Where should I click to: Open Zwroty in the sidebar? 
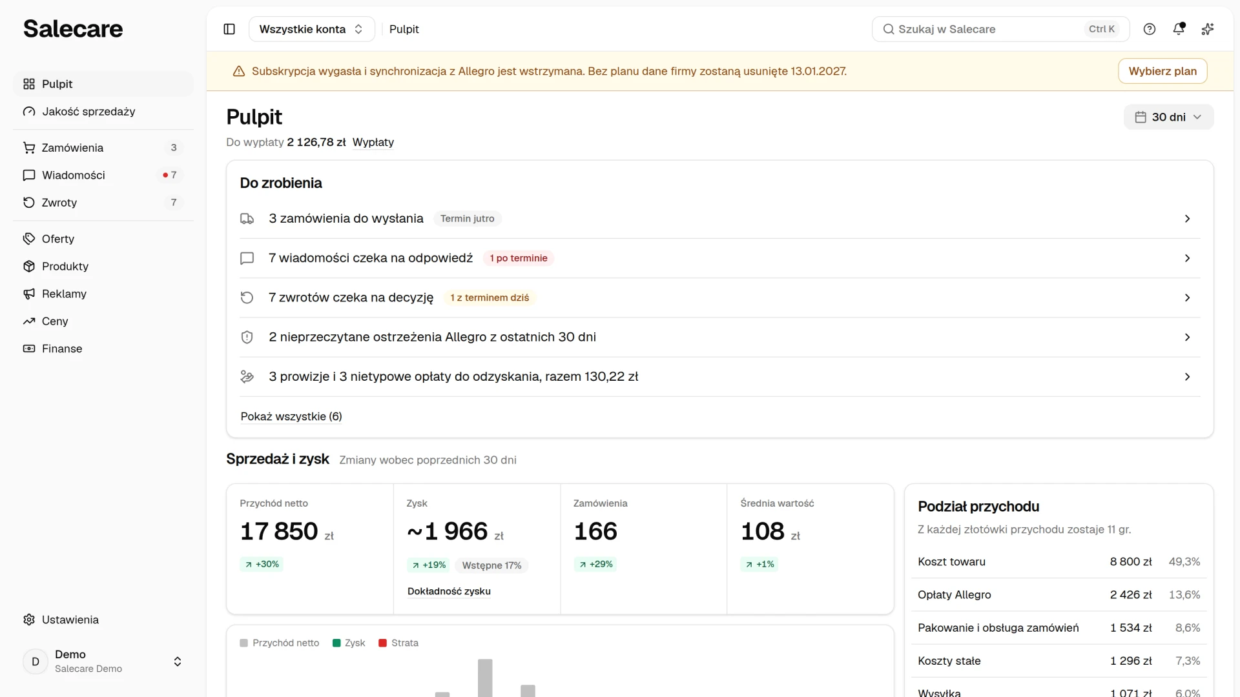tap(103, 203)
